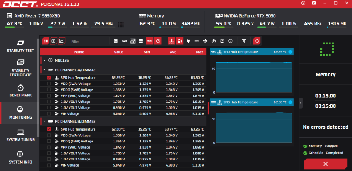The image size is (352, 171).
Task: Sort by the Min column header
Action: pyautogui.click(x=147, y=52)
